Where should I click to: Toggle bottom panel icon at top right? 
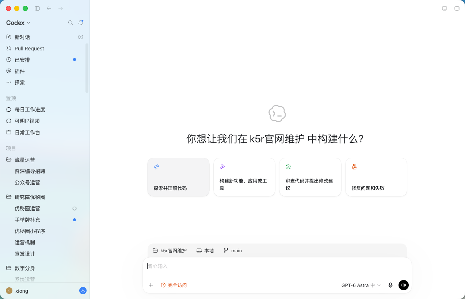[445, 8]
